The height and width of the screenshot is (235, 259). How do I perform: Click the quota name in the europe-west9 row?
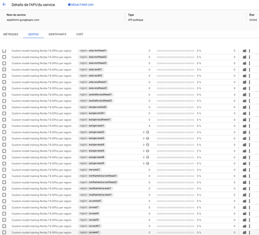tap(41, 163)
